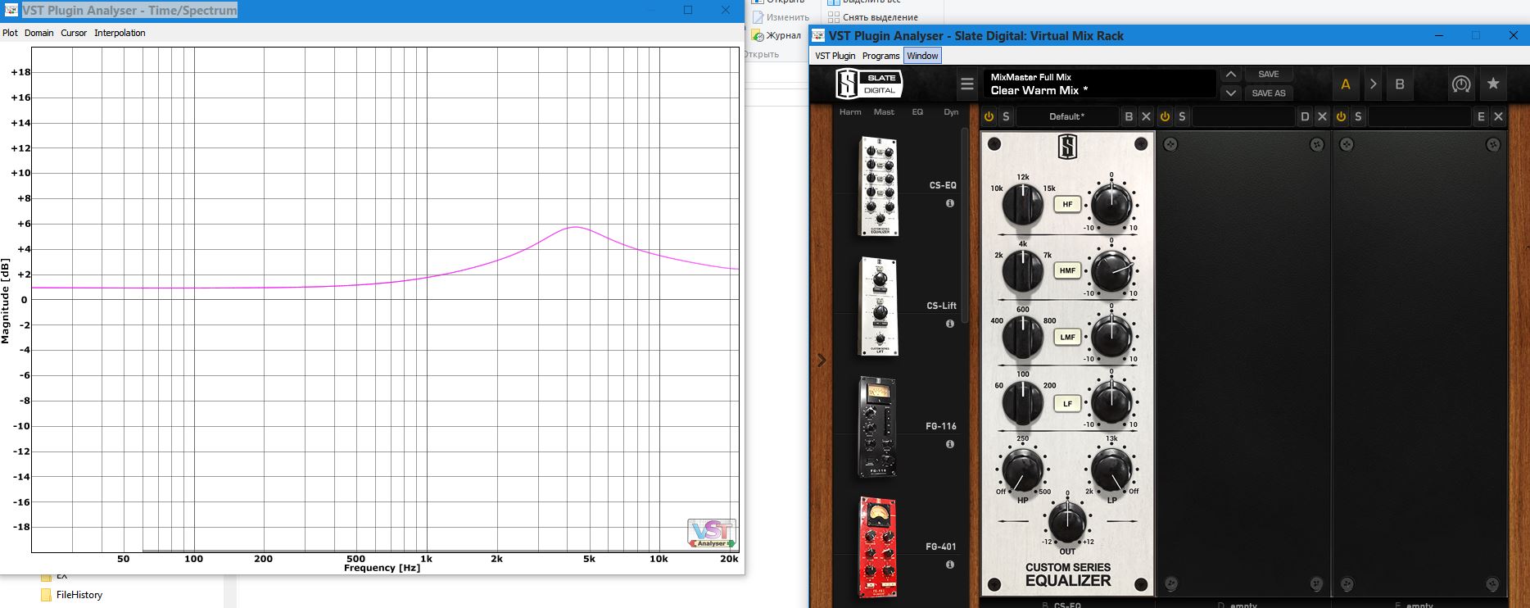Click the E slot letter button
The width and height of the screenshot is (1530, 608).
click(1481, 116)
